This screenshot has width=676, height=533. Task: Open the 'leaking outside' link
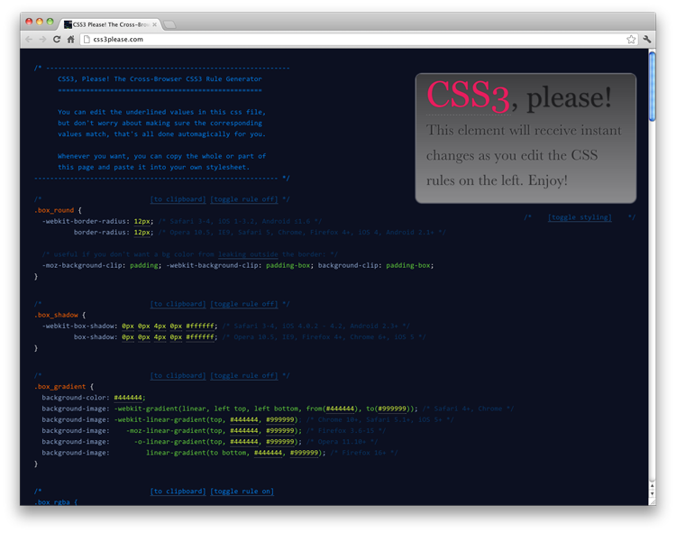pos(248,254)
